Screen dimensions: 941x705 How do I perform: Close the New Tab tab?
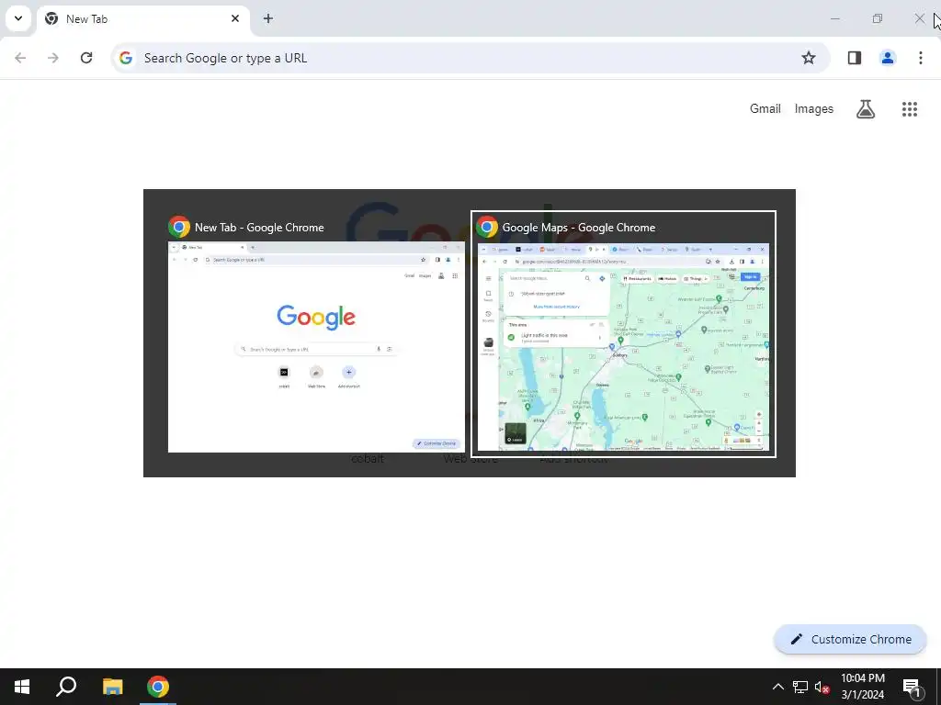[235, 18]
